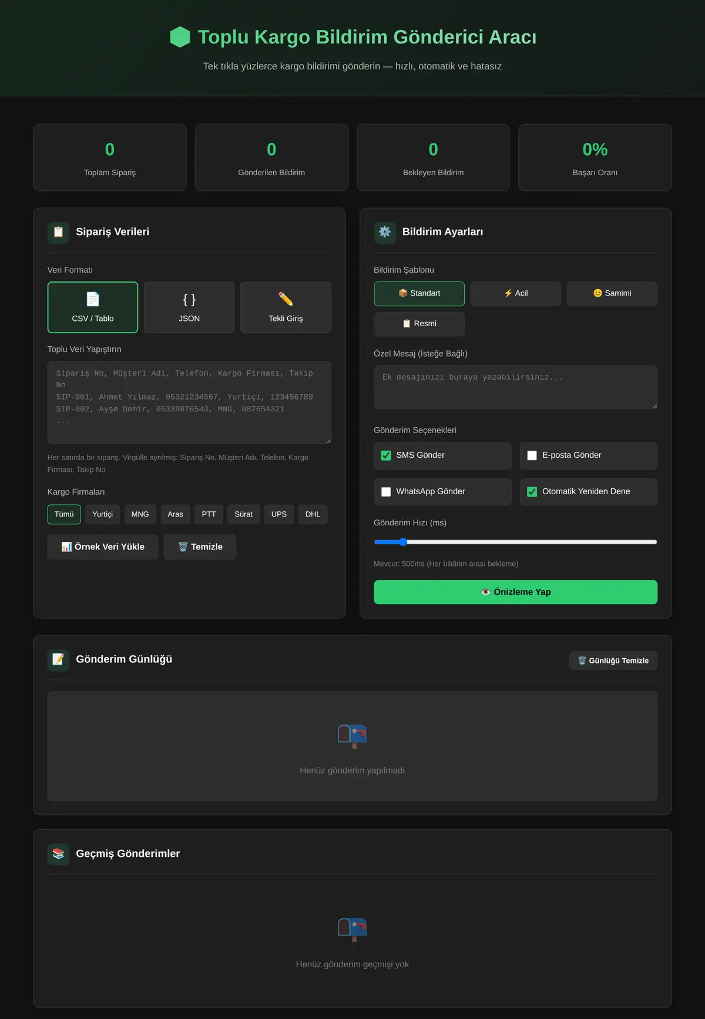Click the mailbox icon in Geçmiş Gönderimler
Viewport: 705px width, 1019px height.
352,930
